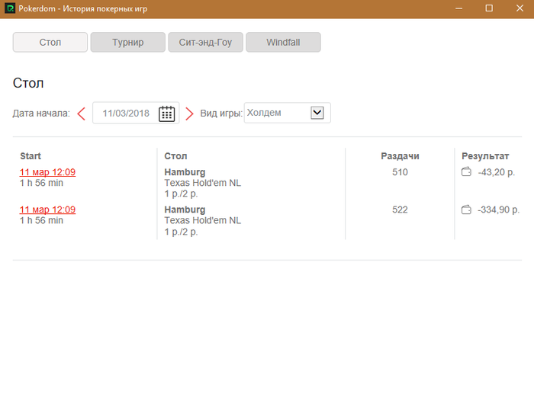This screenshot has width=534, height=419.
Task: Click Hamburg table name in 510 hands row
Action: [x=185, y=172]
